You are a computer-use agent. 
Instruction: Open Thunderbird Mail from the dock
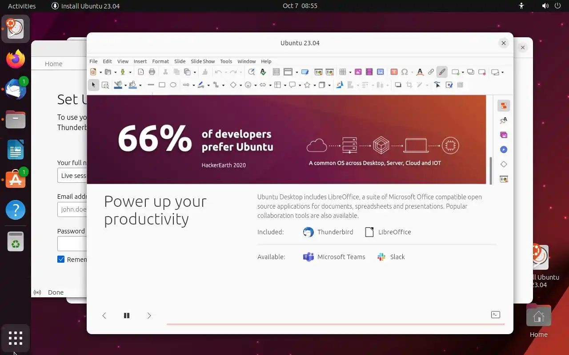click(16, 89)
